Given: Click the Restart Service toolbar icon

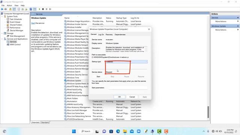Looking at the screenshot, I should (50, 9).
